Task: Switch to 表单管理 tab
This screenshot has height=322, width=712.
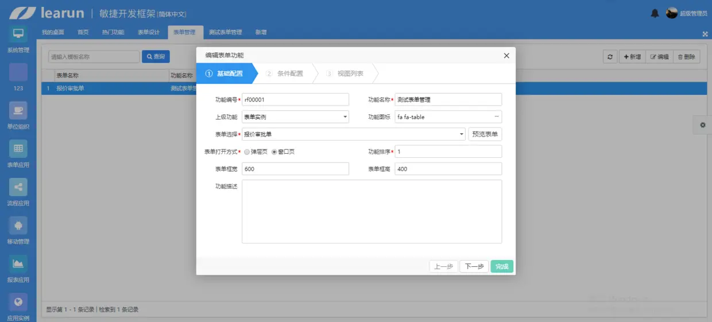Action: tap(185, 33)
